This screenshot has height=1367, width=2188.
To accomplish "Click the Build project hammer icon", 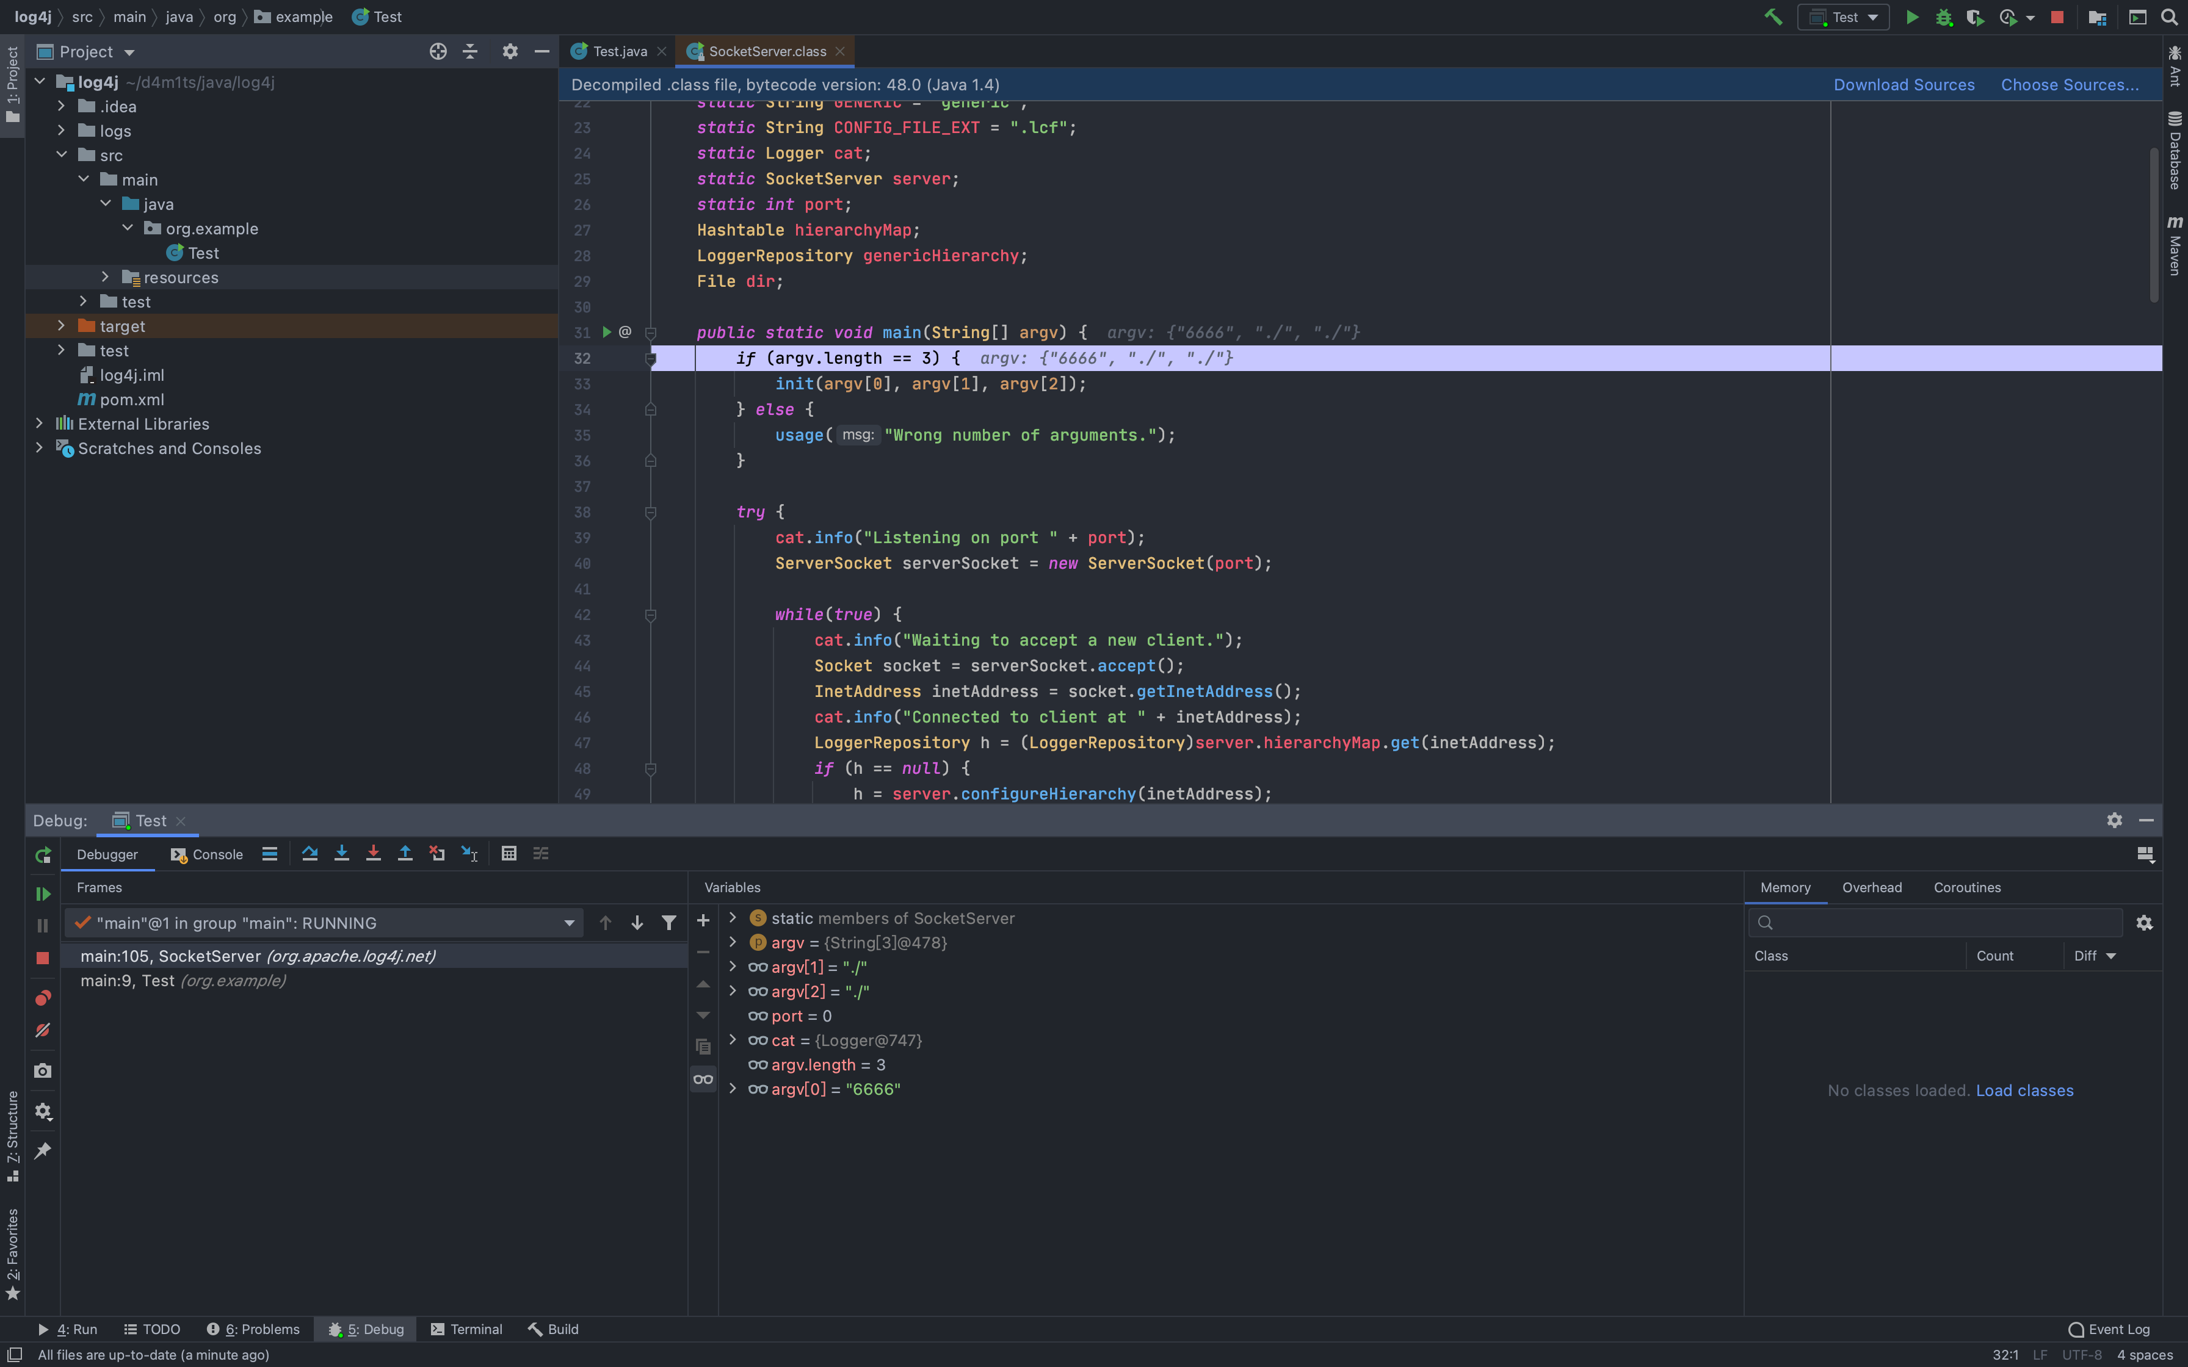I will tap(1773, 17).
